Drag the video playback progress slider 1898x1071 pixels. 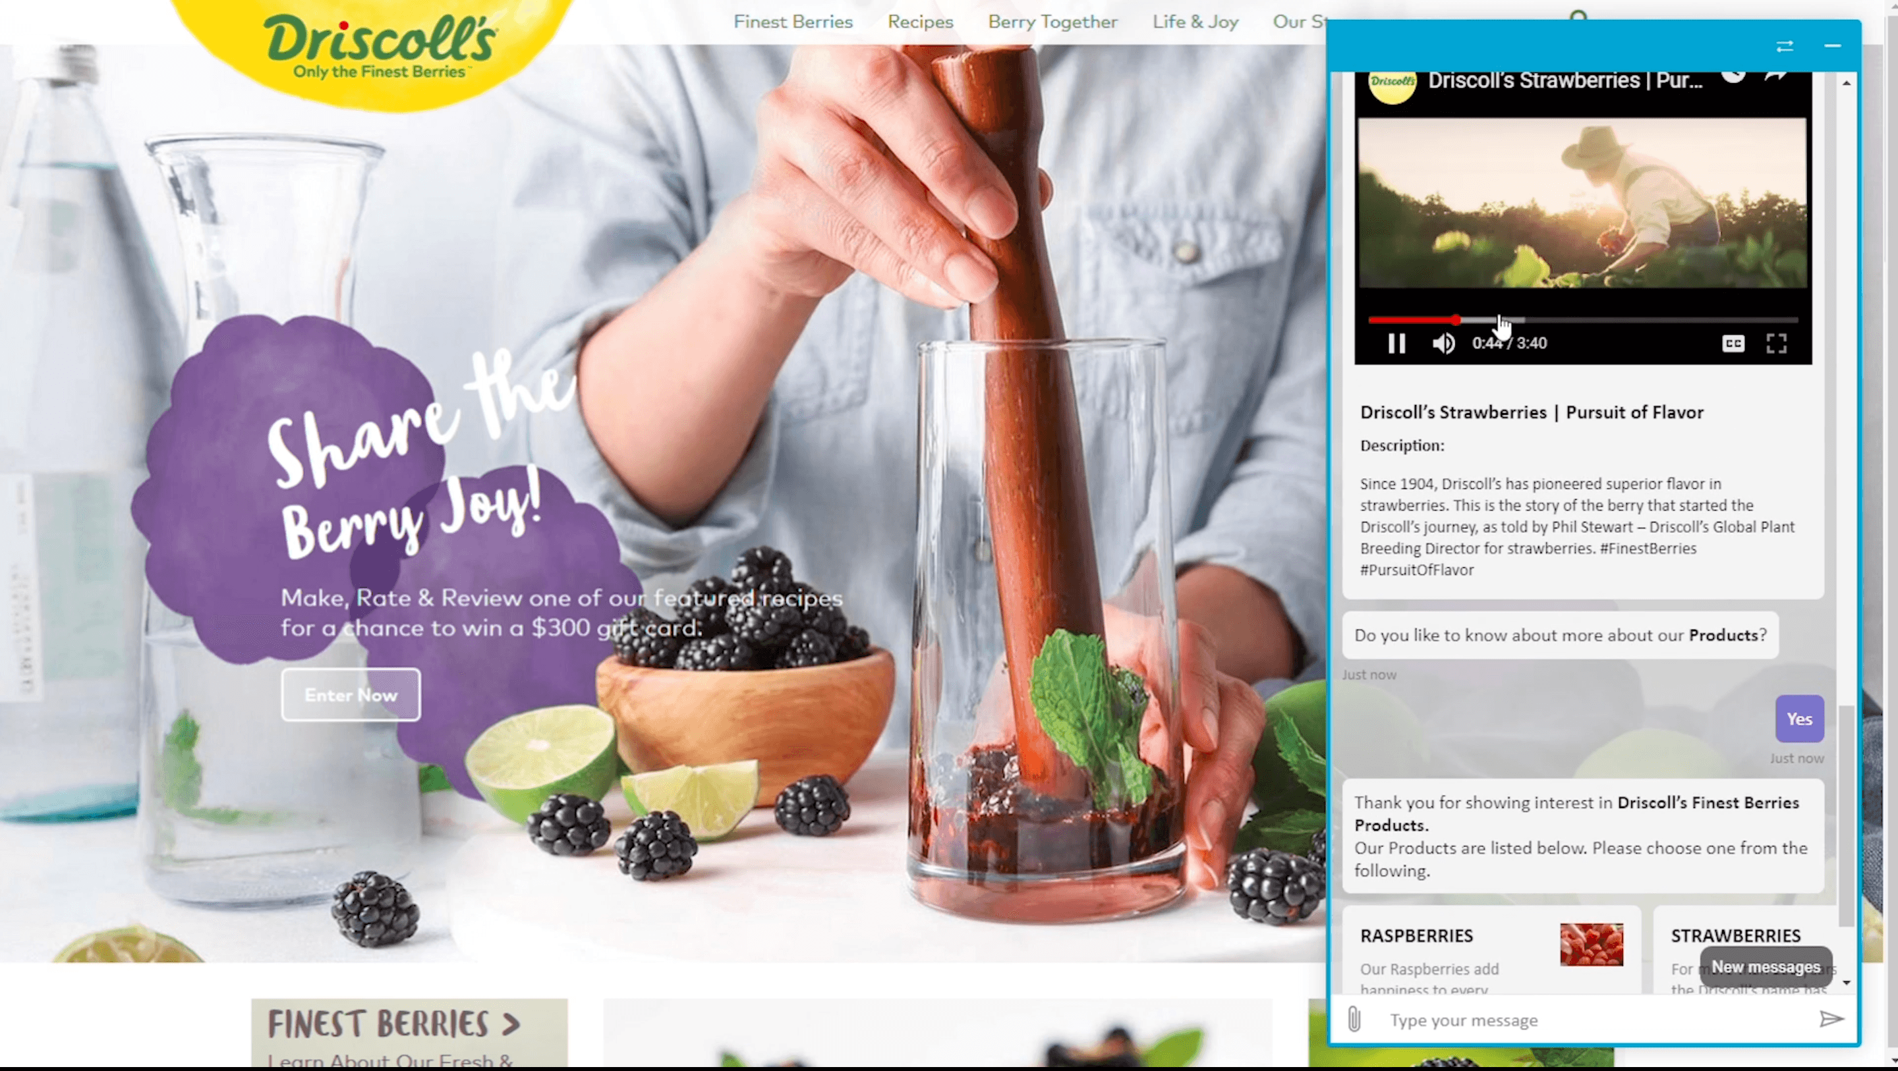pos(1454,318)
